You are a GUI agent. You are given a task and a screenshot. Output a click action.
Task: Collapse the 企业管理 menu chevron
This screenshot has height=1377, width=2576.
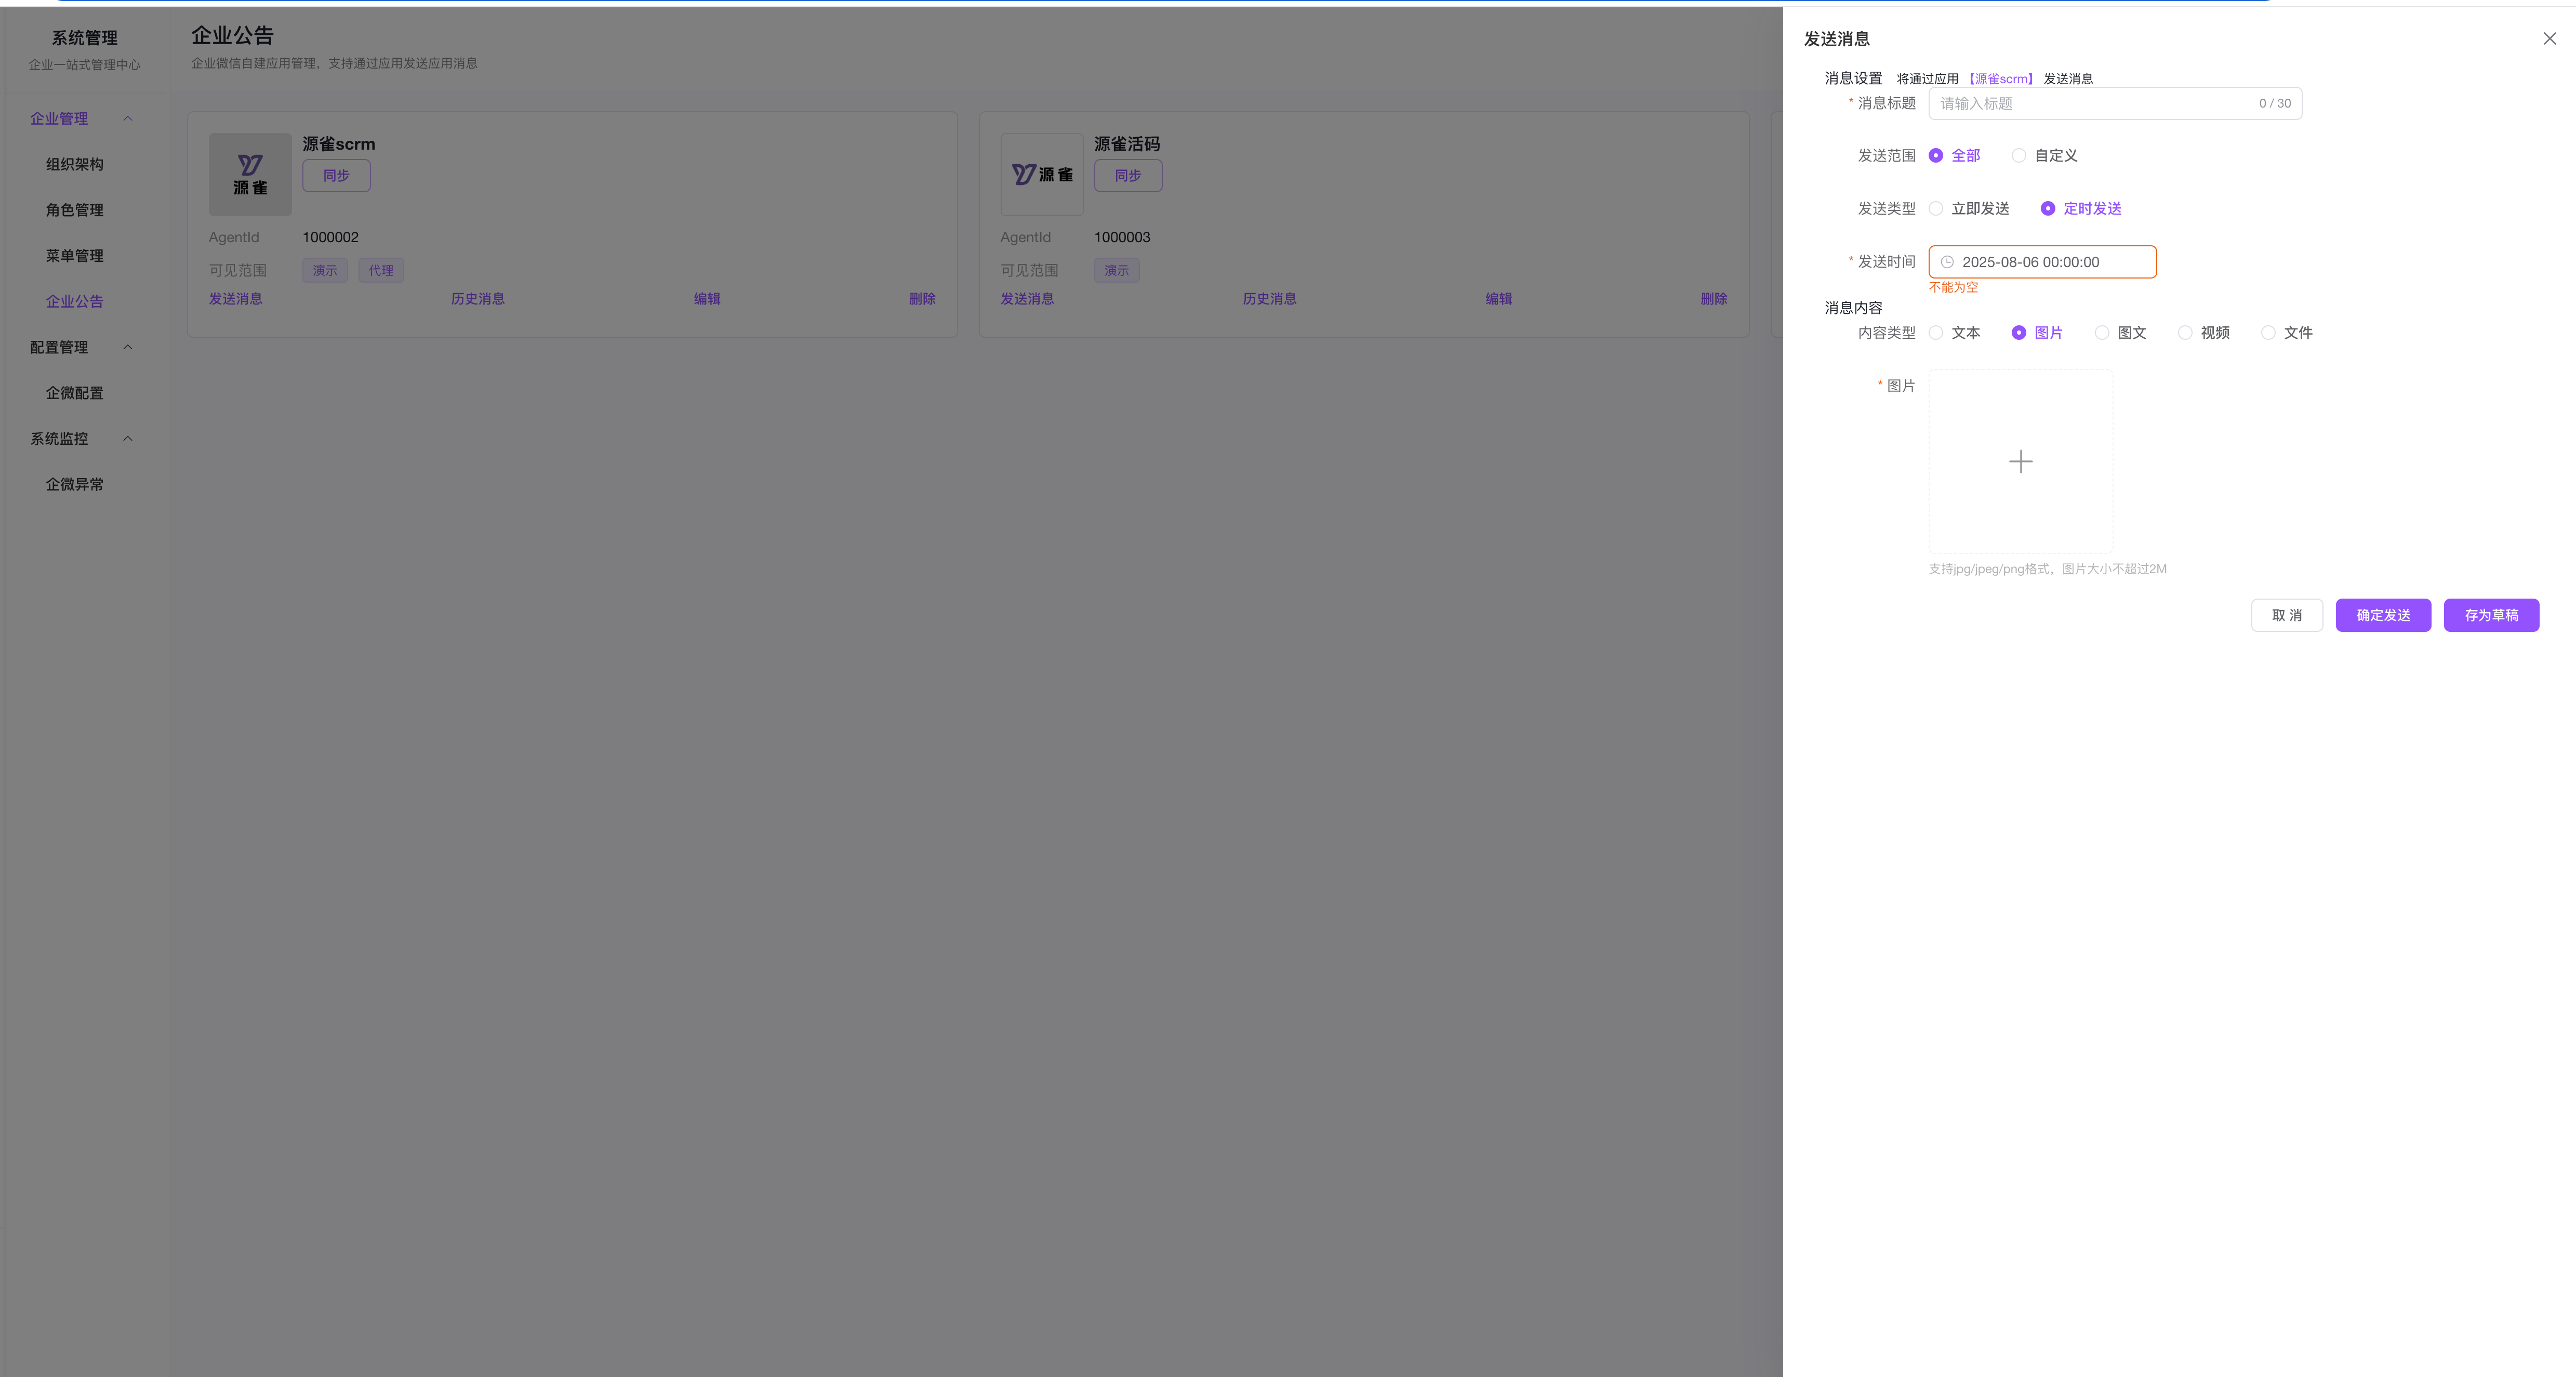click(128, 118)
